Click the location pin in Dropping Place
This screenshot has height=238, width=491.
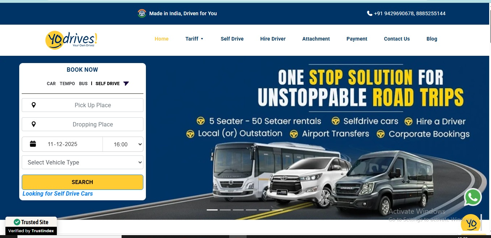click(34, 124)
